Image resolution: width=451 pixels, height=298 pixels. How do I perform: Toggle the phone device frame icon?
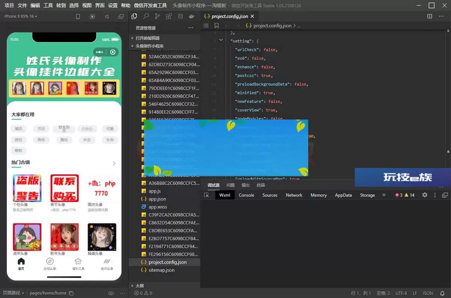tap(78, 17)
